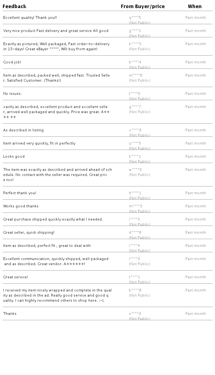Click buyer d****8 username

click(x=135, y=233)
